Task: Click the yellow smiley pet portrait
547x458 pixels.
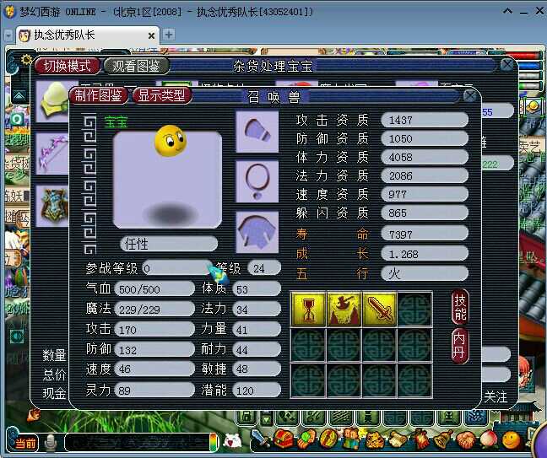Action: 171,141
